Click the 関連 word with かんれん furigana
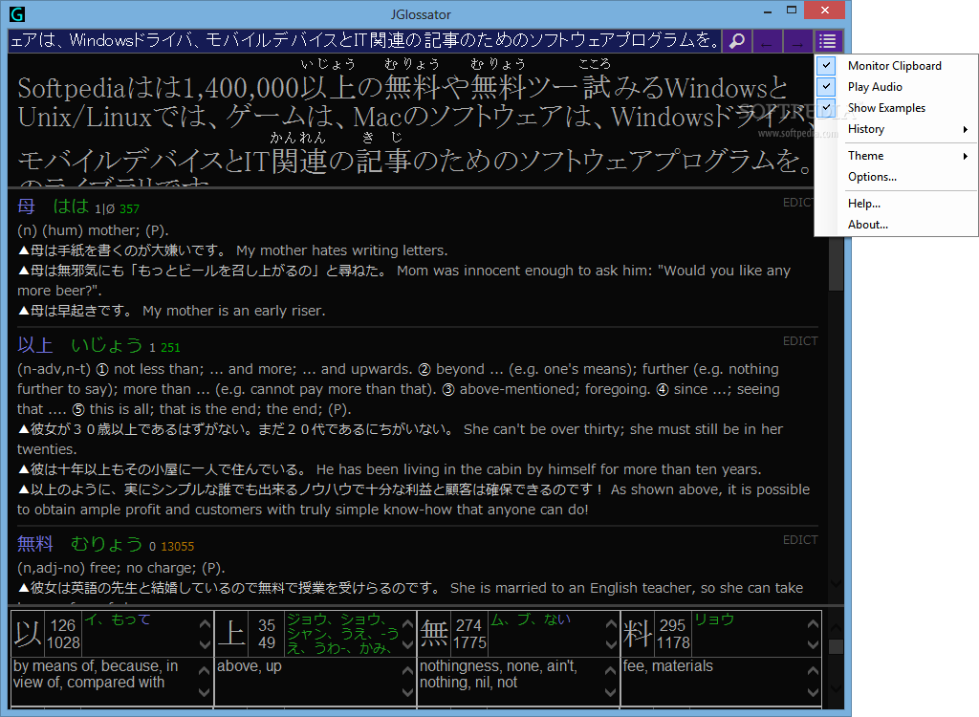This screenshot has height=717, width=979. 298,161
